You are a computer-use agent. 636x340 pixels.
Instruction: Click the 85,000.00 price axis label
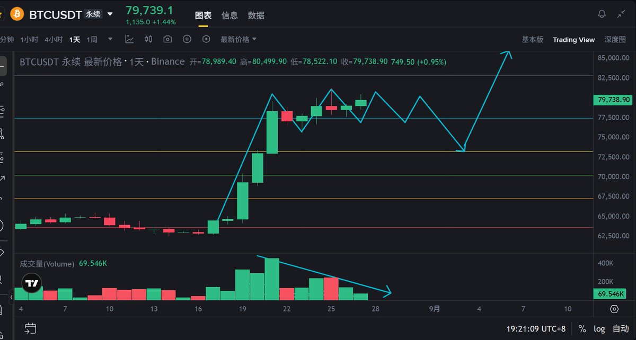click(x=614, y=58)
